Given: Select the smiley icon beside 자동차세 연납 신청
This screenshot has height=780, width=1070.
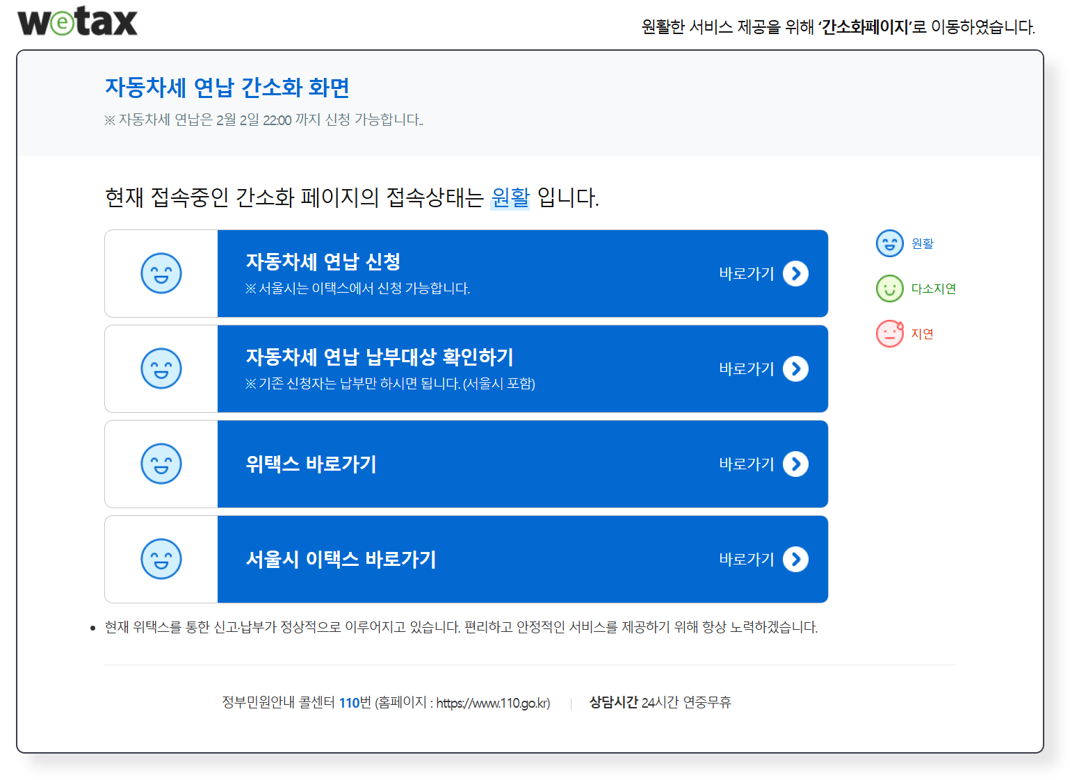Looking at the screenshot, I should click(161, 273).
